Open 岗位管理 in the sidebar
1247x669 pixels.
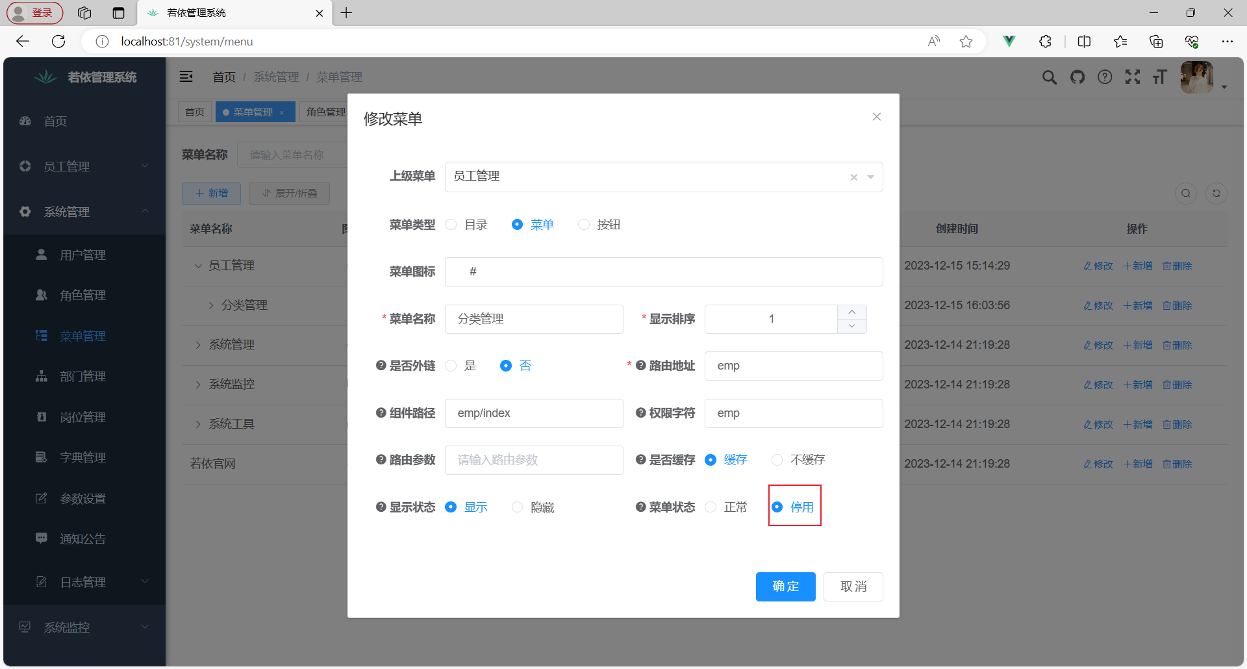click(84, 418)
